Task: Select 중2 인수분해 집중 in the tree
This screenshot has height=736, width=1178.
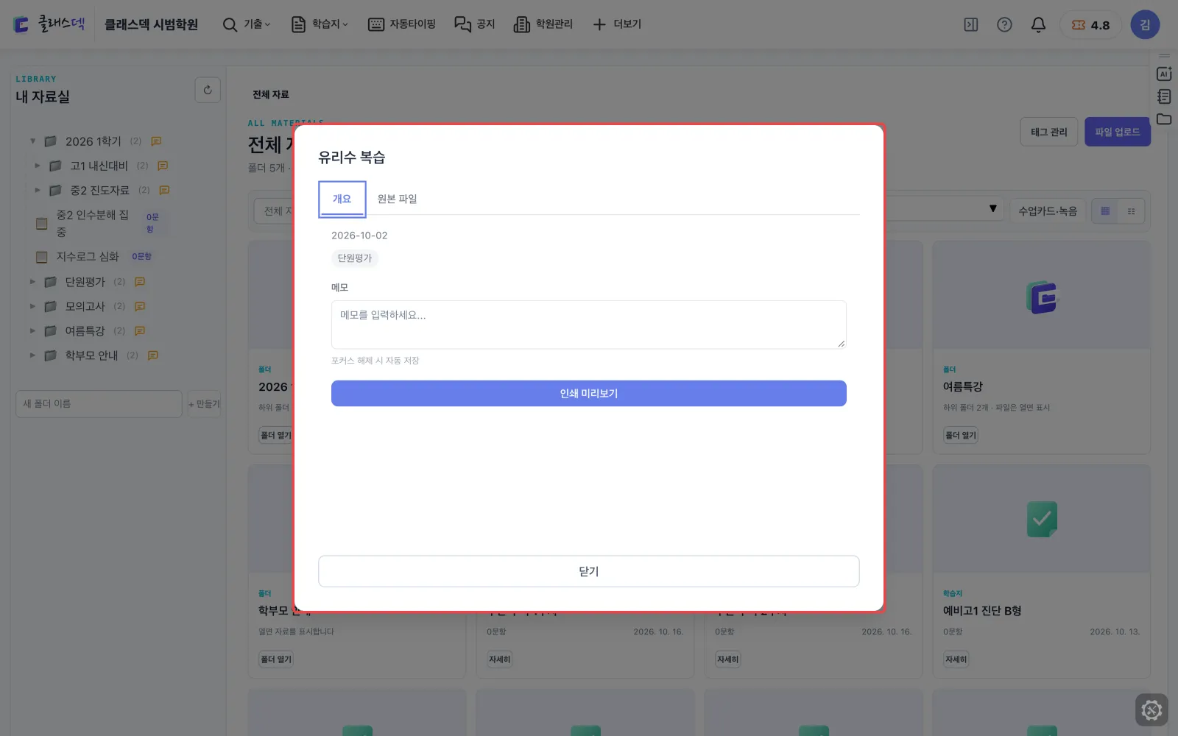Action: (93, 223)
